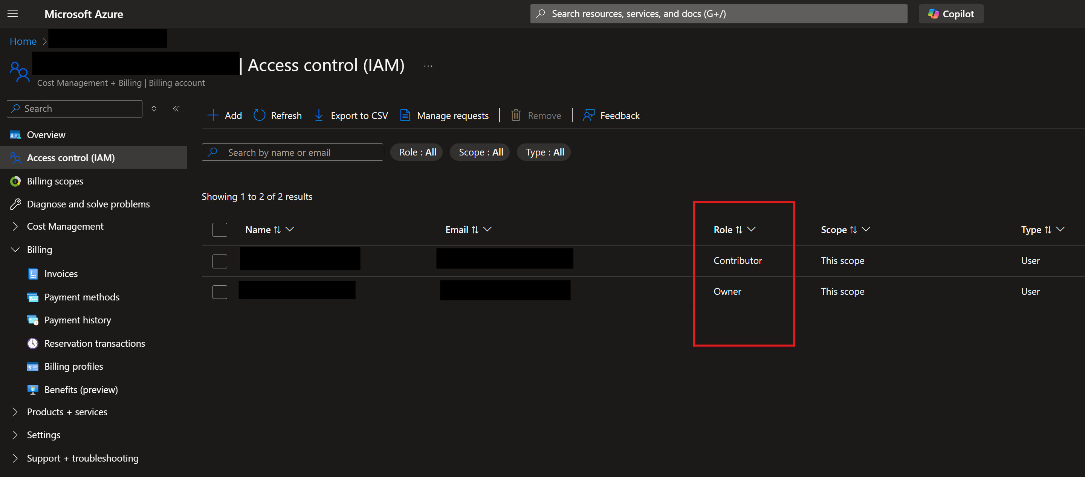Click the Remove trash icon
Image resolution: width=1085 pixels, height=477 pixels.
point(516,115)
